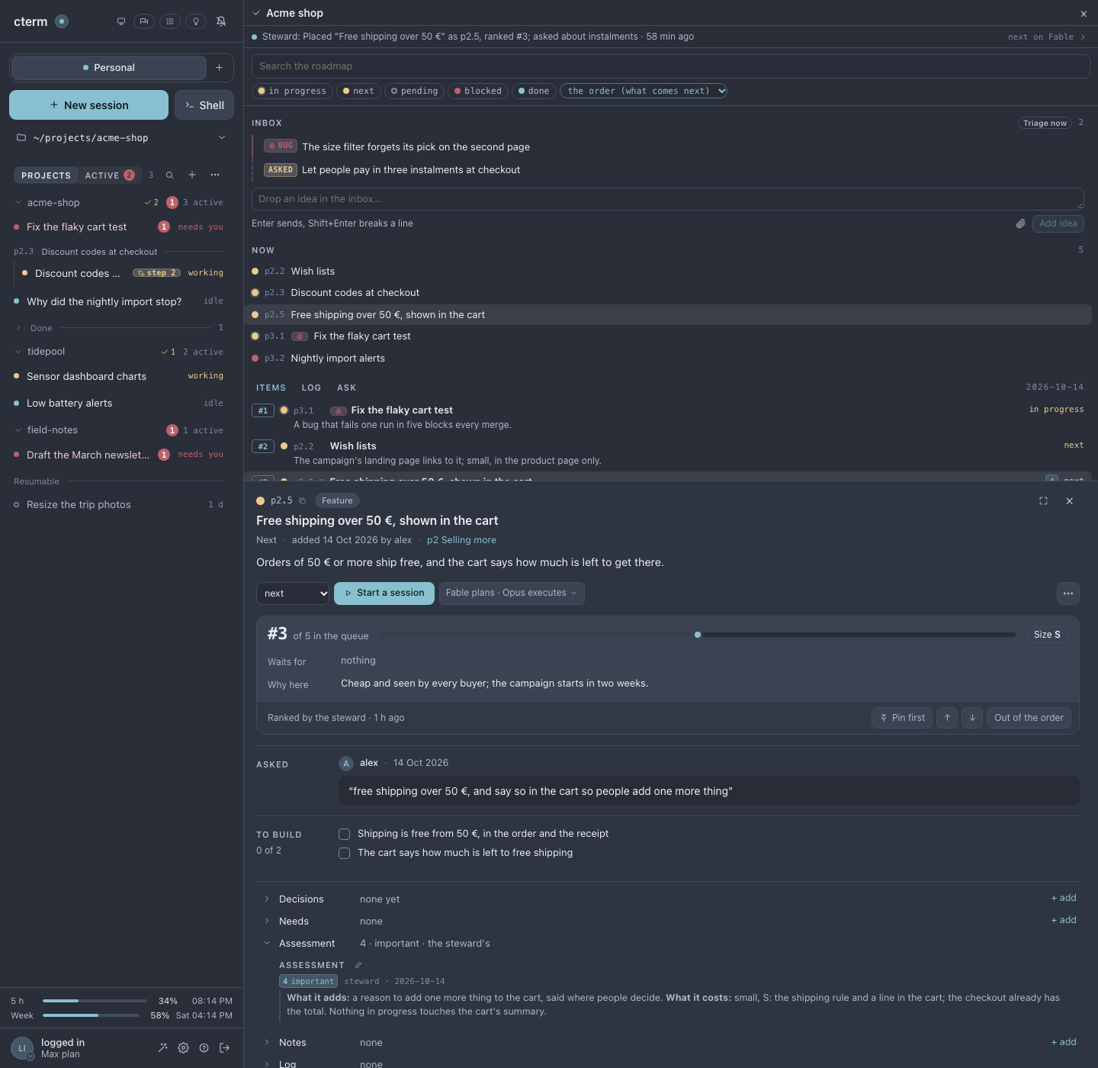Collapse the Assessment section

click(x=267, y=944)
